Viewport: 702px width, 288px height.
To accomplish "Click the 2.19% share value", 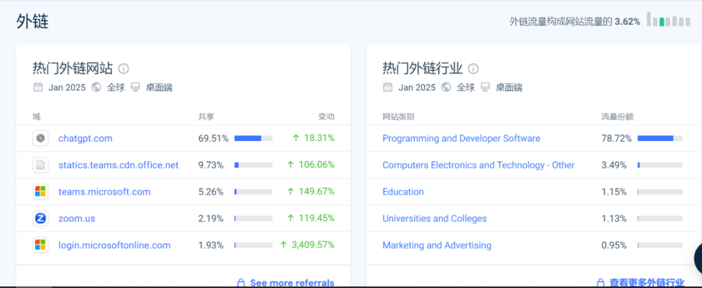I will (211, 218).
